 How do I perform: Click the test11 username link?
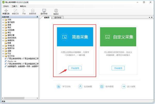tap(56, 14)
